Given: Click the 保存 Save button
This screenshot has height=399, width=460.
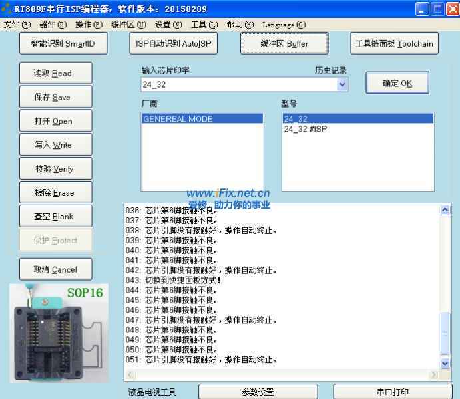Looking at the screenshot, I should [56, 97].
